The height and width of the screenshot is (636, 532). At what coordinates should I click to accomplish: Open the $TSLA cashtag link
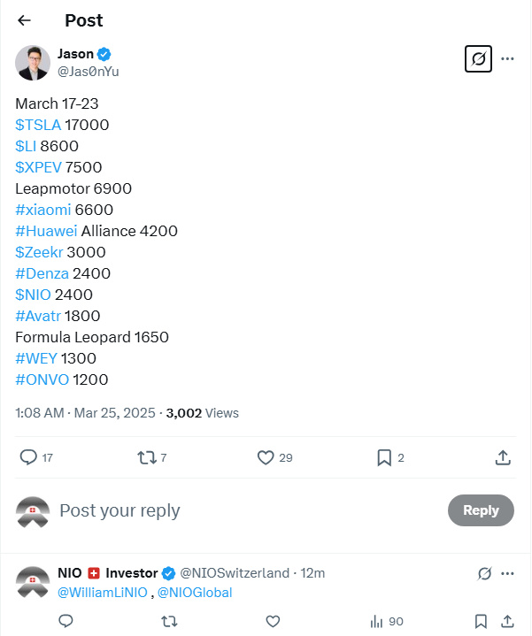[38, 125]
